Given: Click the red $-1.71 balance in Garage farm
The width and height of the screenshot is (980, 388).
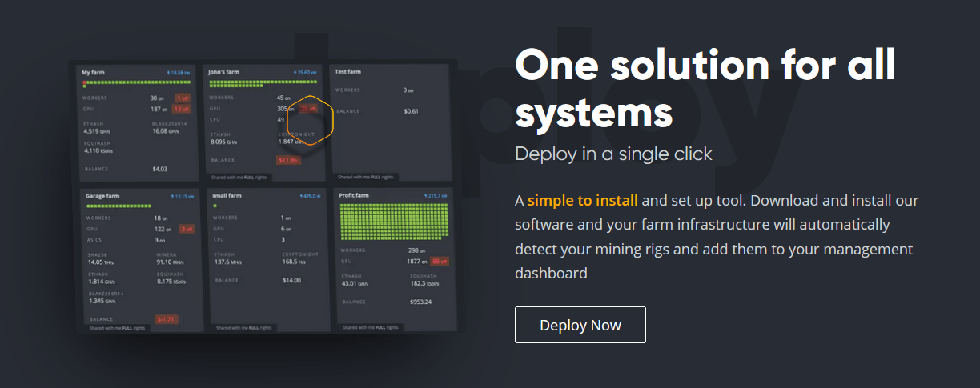Looking at the screenshot, I should [x=167, y=318].
